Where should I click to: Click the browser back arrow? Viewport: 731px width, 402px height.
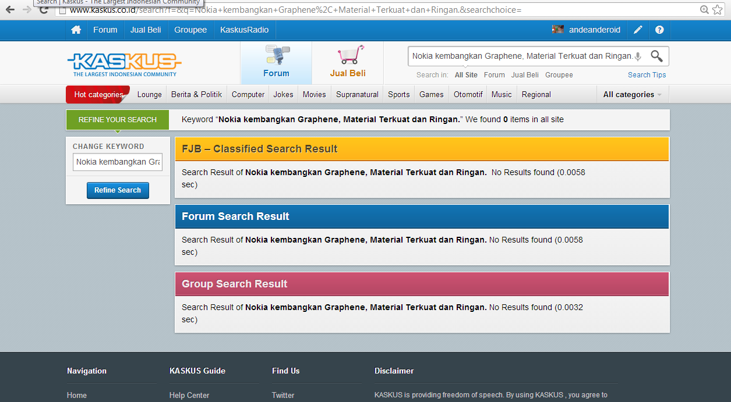(x=9, y=10)
